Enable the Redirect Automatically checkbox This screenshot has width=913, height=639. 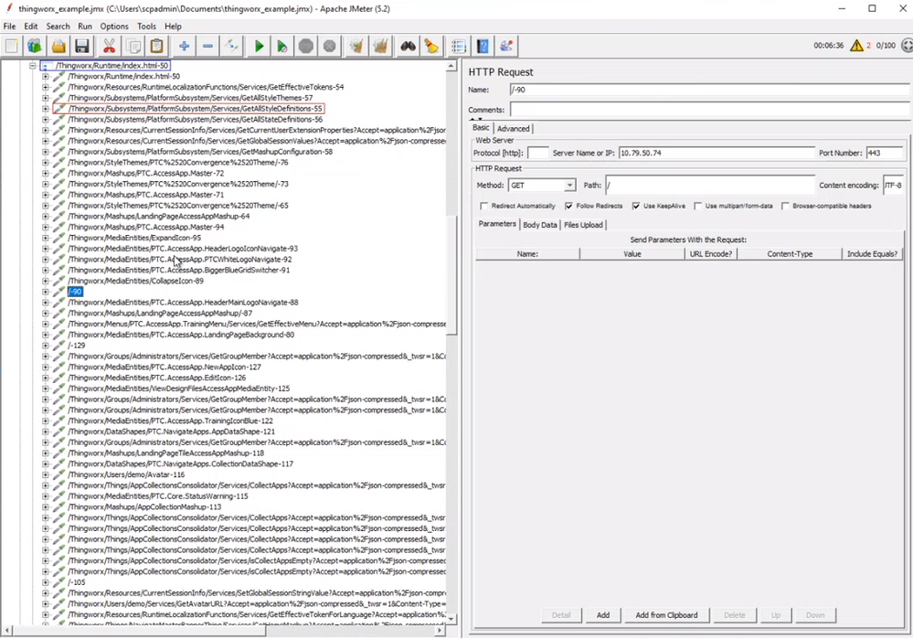[484, 207]
